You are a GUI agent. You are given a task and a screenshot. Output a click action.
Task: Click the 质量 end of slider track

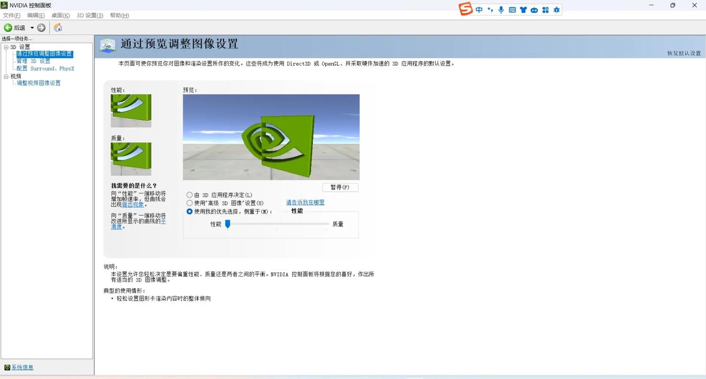[x=326, y=224]
